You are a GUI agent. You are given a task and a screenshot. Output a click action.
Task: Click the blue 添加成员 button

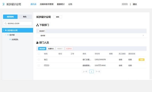[x=42, y=49]
